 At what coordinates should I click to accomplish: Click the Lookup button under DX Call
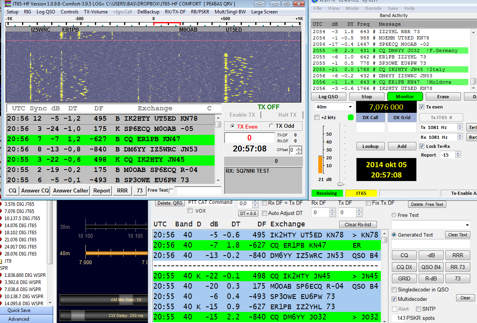click(370, 146)
